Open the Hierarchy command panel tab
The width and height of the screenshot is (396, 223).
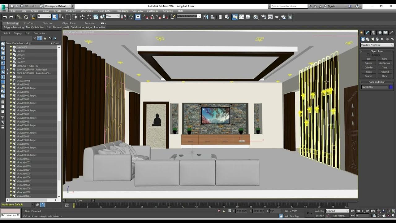pos(373,33)
